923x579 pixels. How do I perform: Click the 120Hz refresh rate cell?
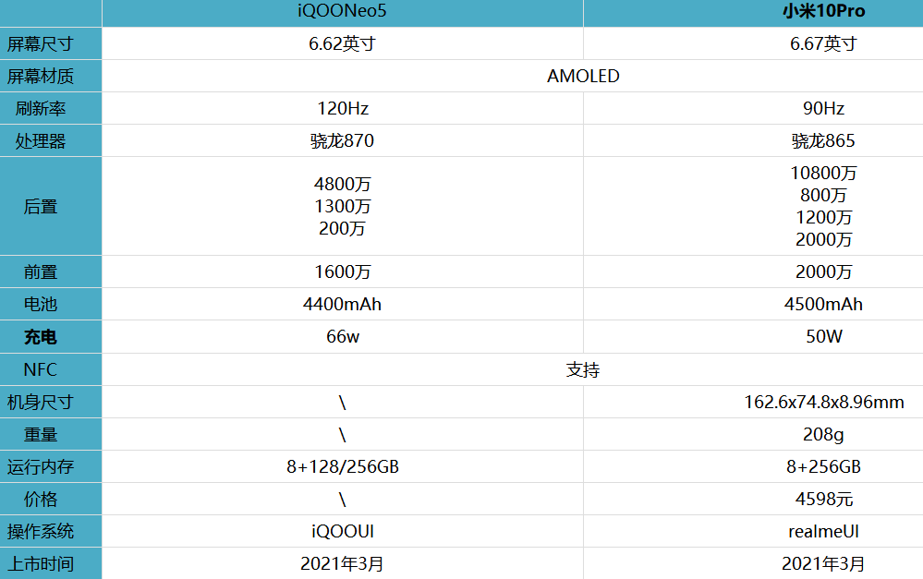tap(343, 108)
